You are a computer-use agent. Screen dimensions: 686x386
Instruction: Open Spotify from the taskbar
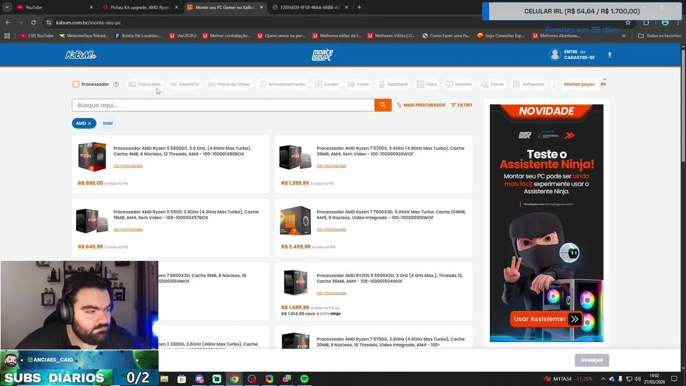tap(304, 379)
